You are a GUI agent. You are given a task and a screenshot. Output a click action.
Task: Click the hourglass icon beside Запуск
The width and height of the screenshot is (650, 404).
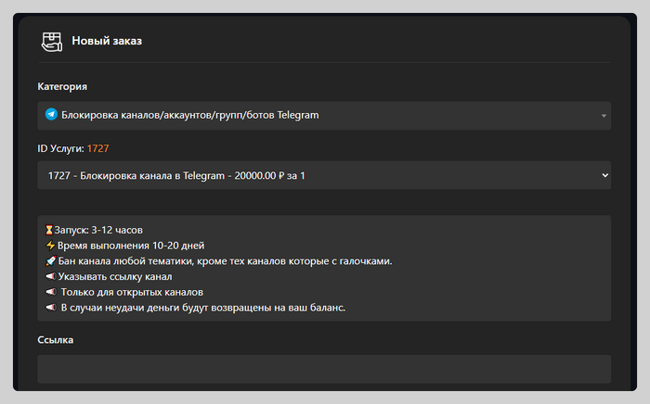tap(49, 229)
